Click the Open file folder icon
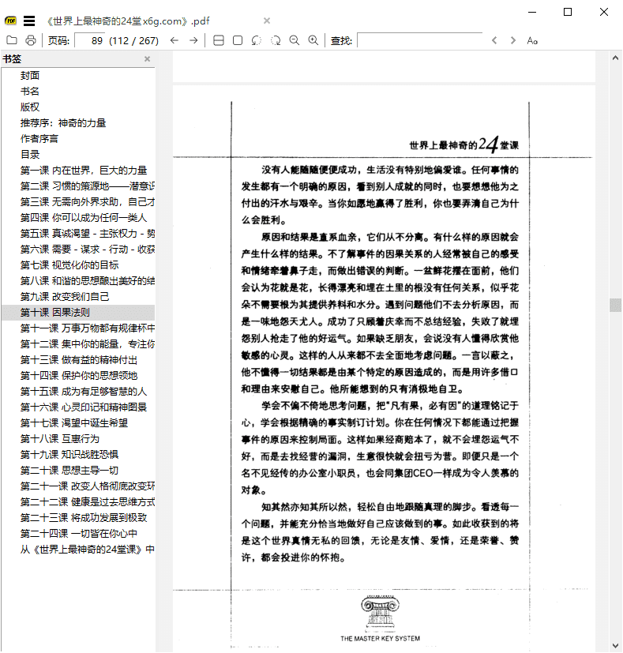 tap(12, 40)
